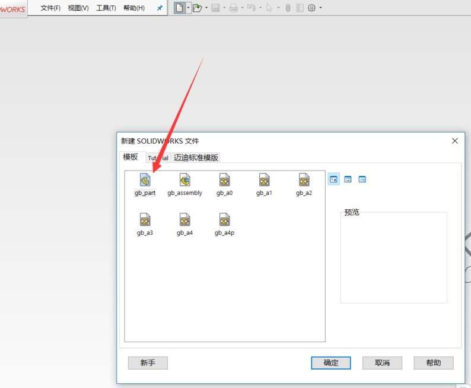Click the Open file icon

(x=198, y=8)
